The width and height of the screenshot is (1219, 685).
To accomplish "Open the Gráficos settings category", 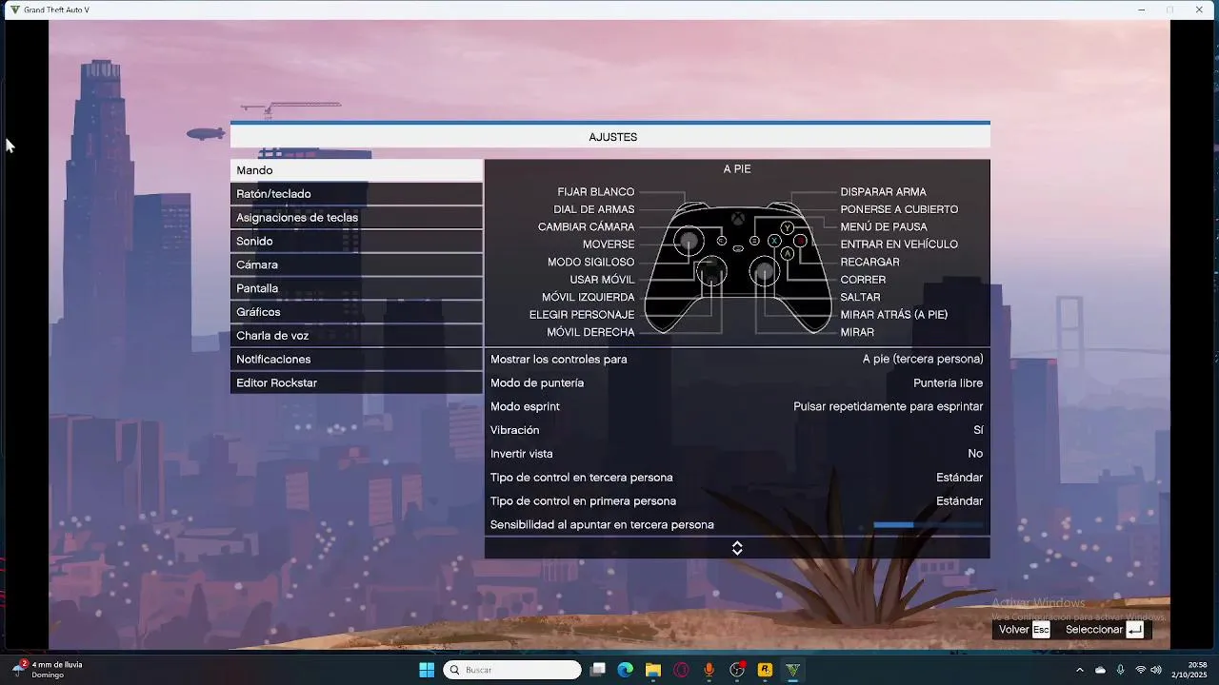I will (356, 312).
